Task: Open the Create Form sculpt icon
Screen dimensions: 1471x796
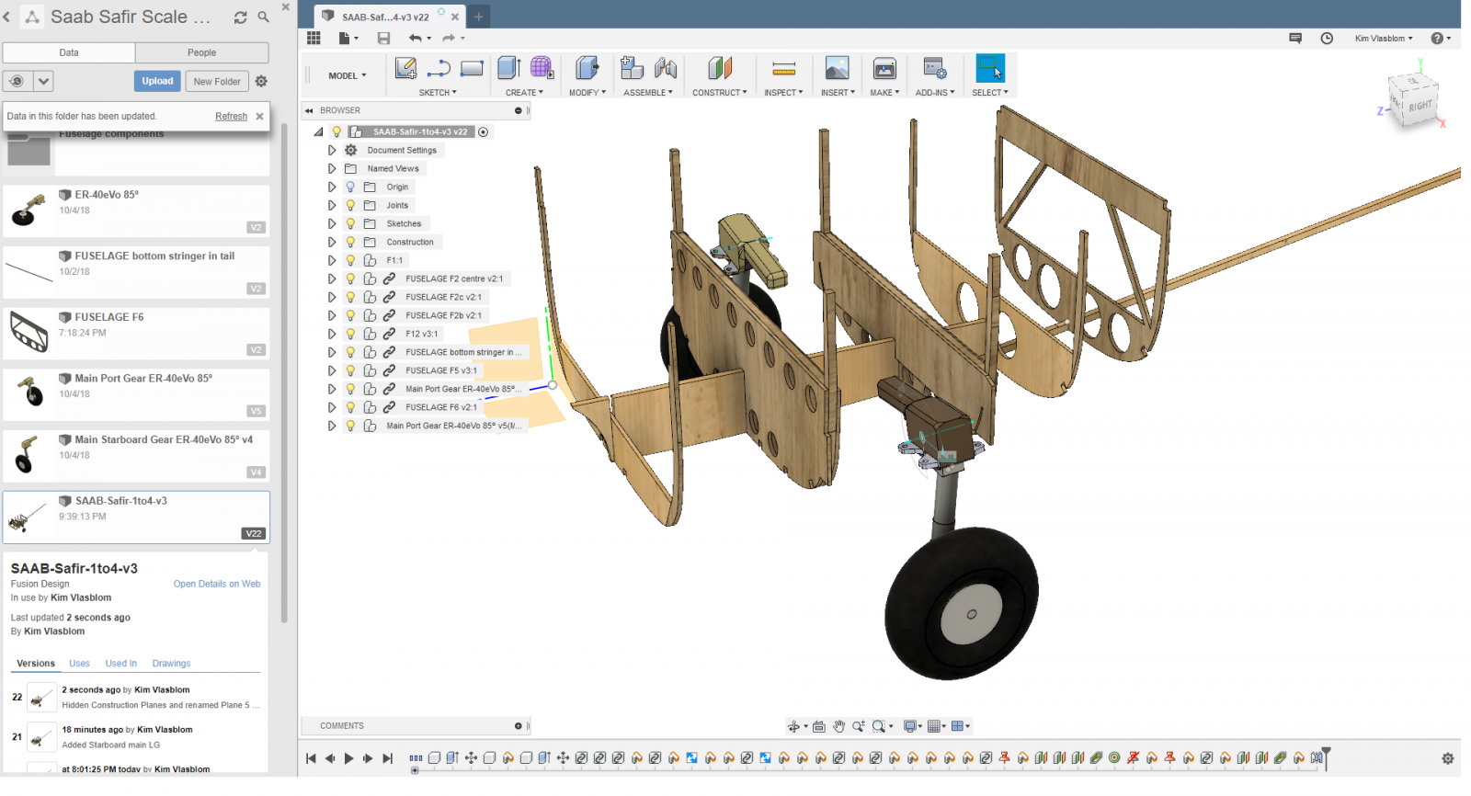Action: 542,68
